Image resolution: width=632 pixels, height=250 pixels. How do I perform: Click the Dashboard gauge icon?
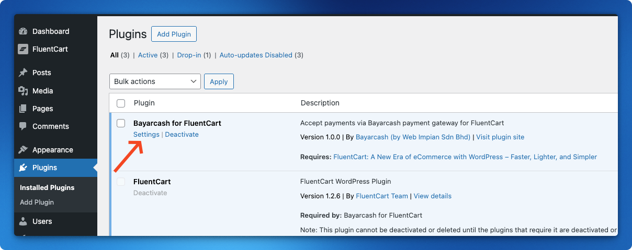click(x=23, y=31)
